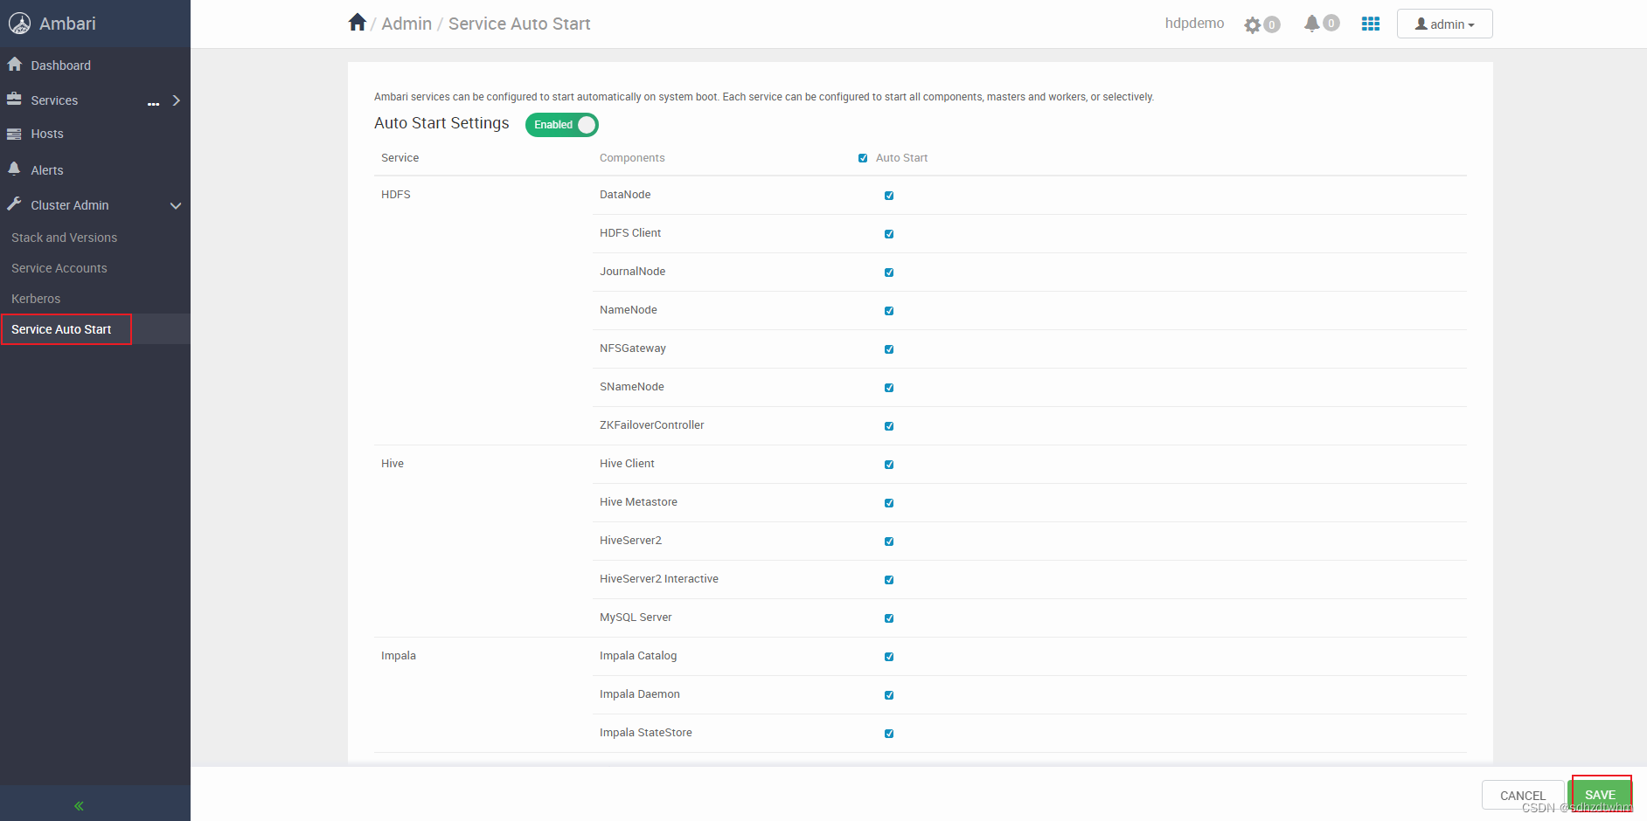Screen dimensions: 1647x821
Task: Click the Ambari title text
Action: pos(67,24)
